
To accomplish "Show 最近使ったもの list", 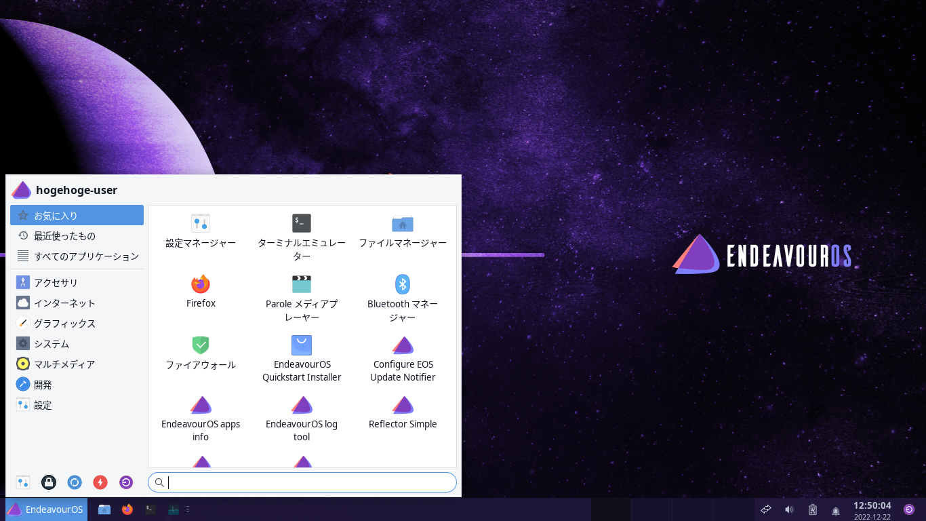I will pos(77,235).
